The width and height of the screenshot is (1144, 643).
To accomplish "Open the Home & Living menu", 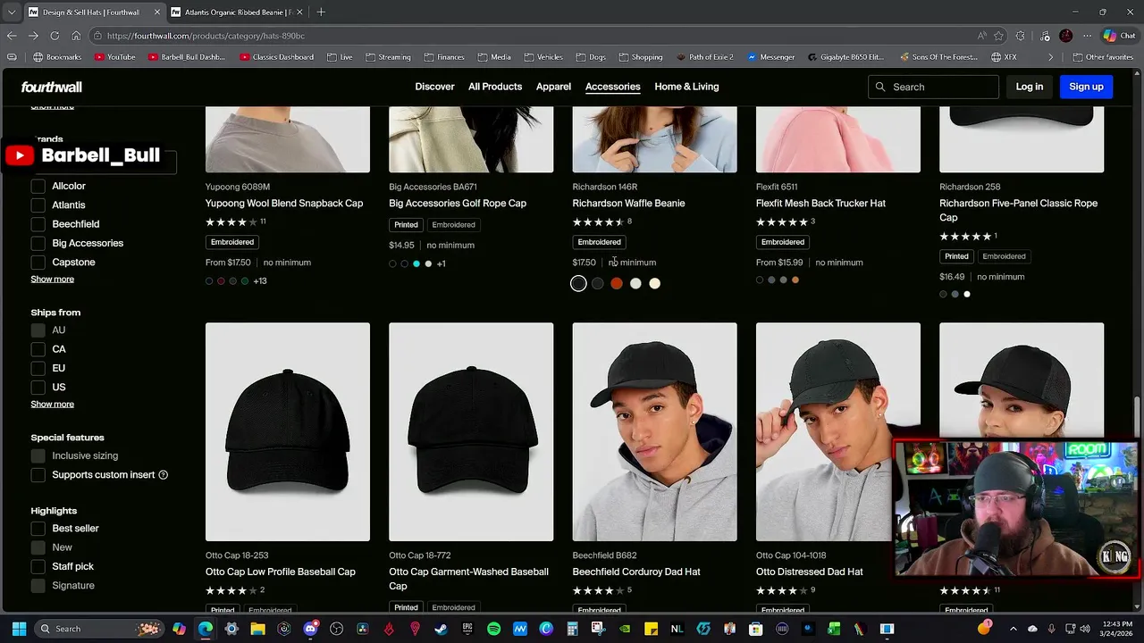I will [686, 87].
